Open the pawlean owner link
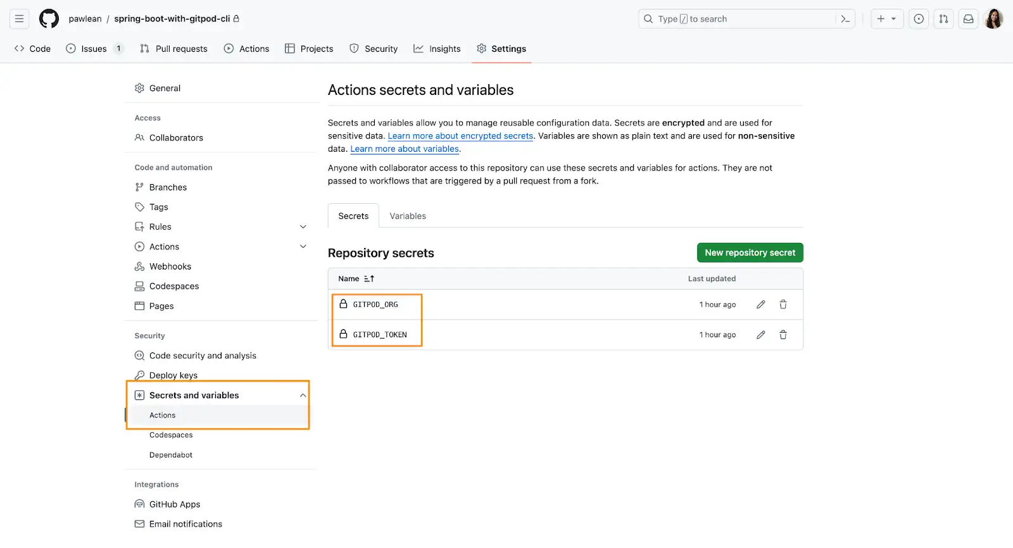Image resolution: width=1013 pixels, height=548 pixels. (85, 19)
